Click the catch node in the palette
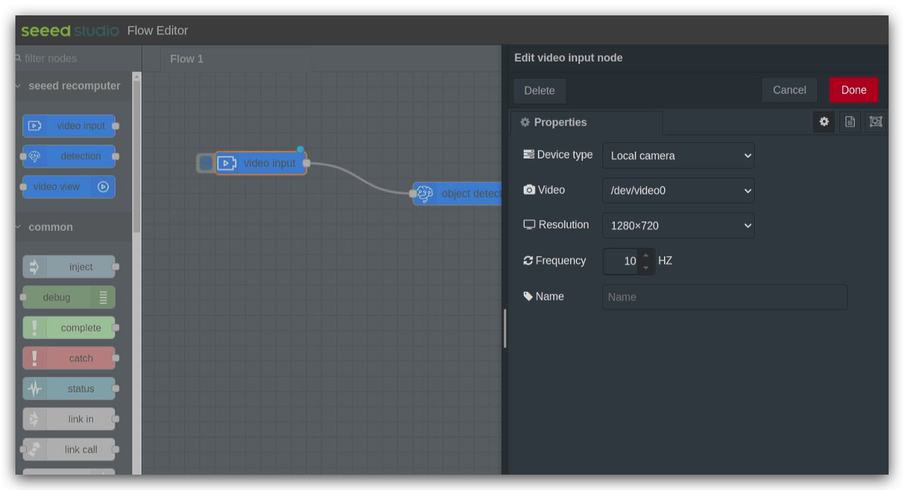The image size is (904, 490). (x=69, y=358)
